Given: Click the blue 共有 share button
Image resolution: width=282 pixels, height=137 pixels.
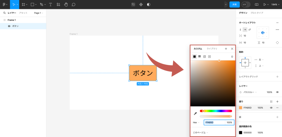Looking at the screenshot, I should [234, 5].
